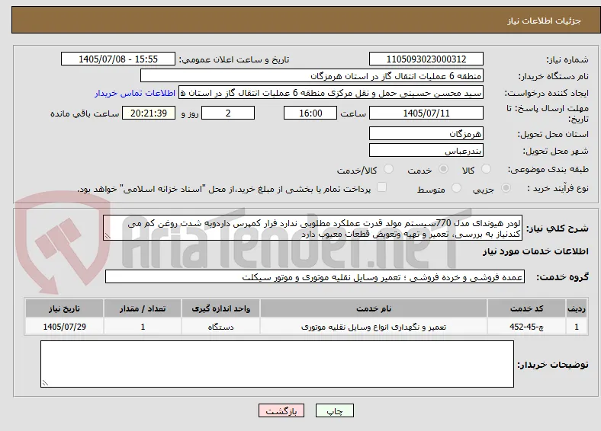Click the resize grip of the description box
Viewport: 601px width, 431px height.
tap(108, 236)
